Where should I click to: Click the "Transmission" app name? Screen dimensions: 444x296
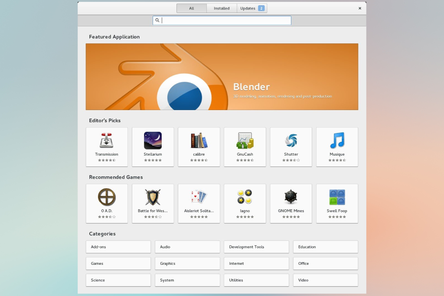(x=107, y=154)
